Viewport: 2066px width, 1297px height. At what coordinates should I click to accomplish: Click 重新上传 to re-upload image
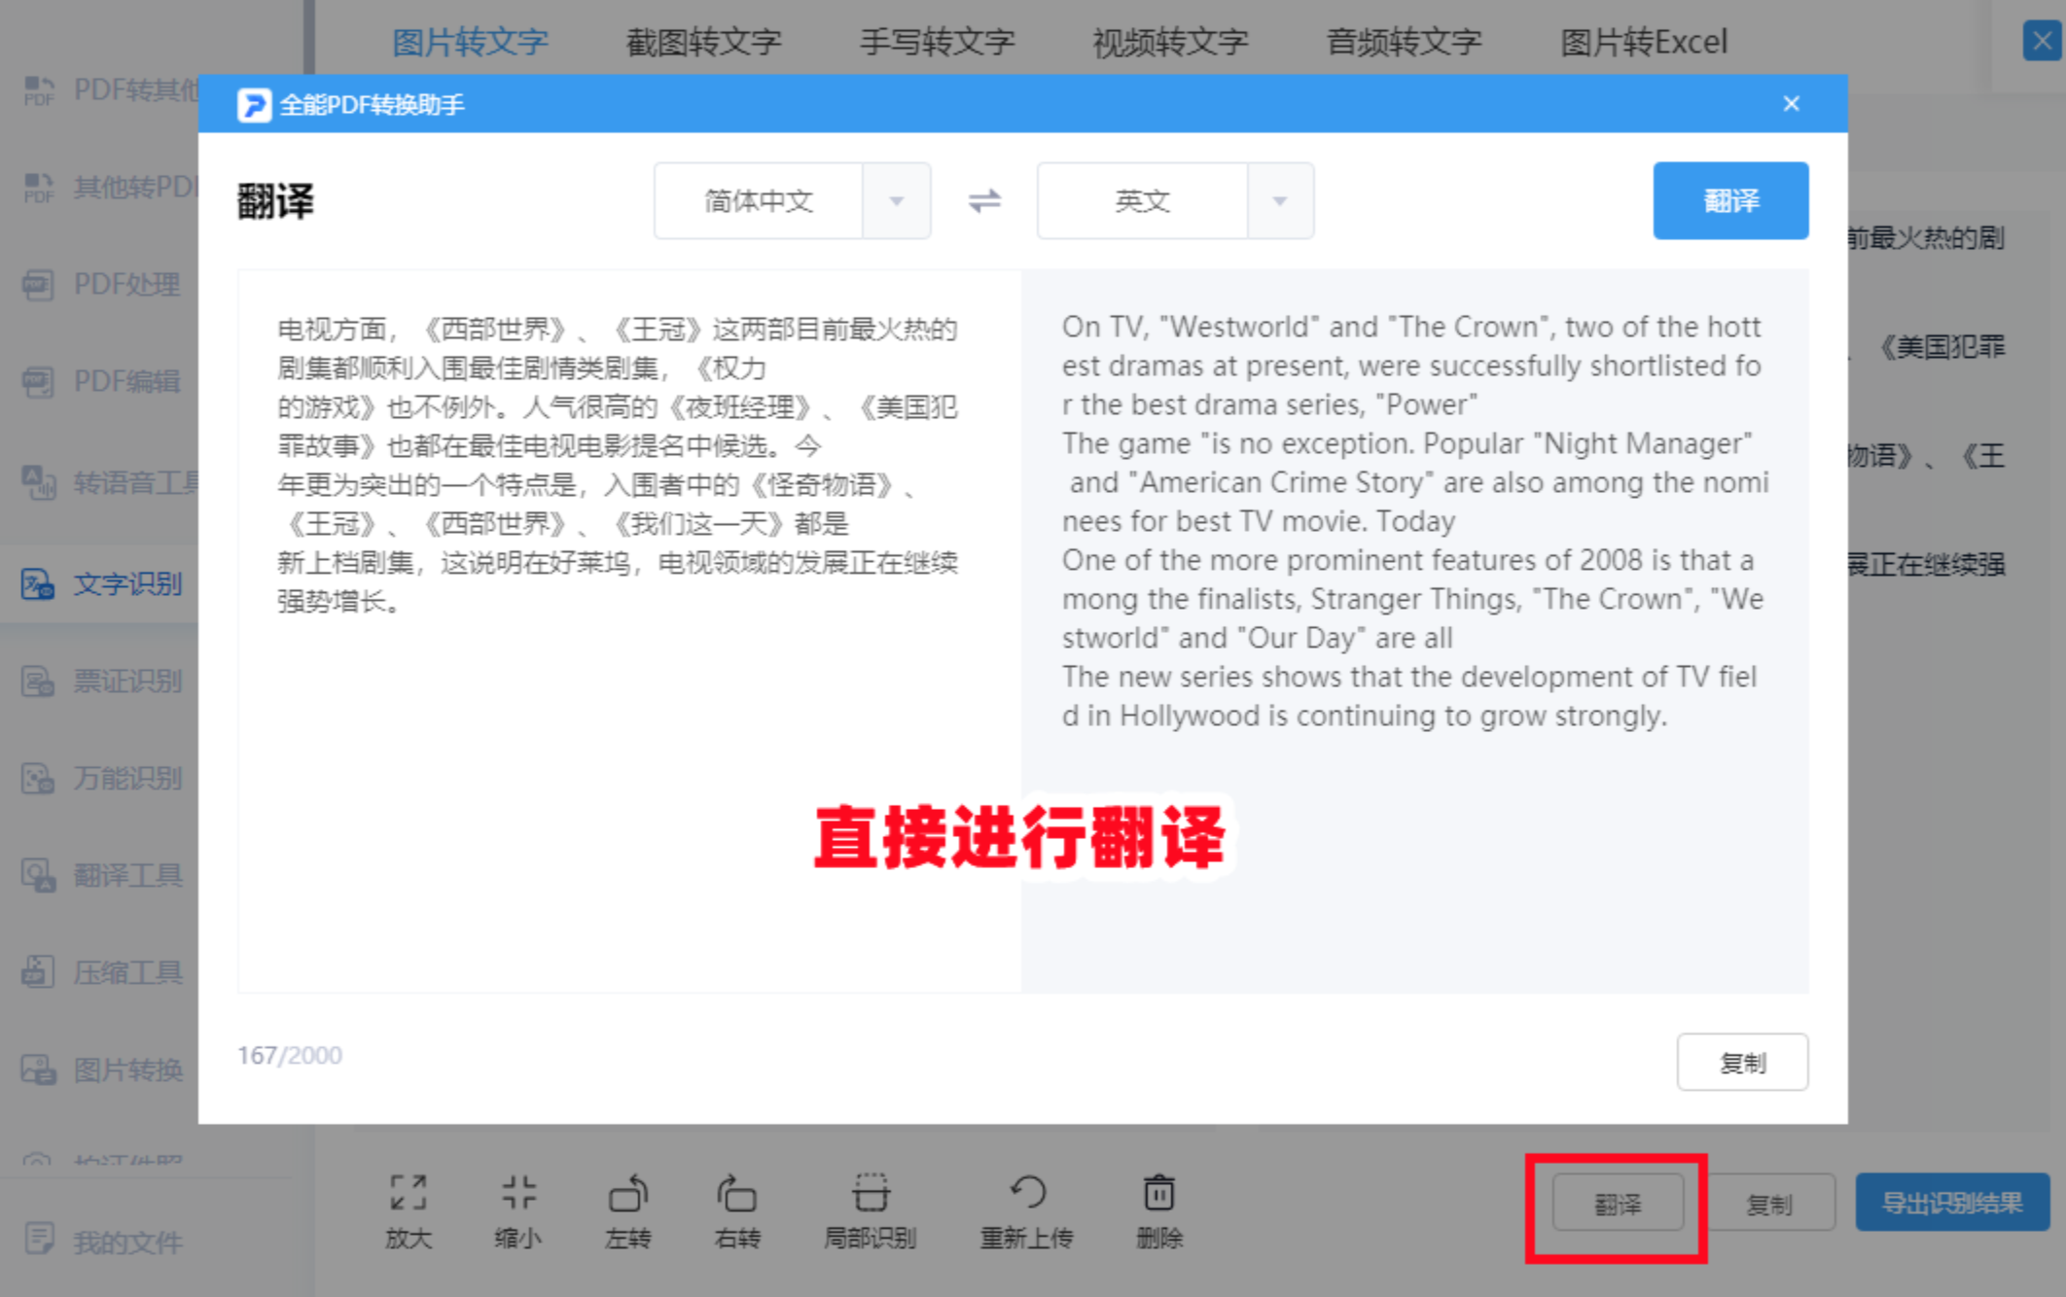pos(1026,1210)
